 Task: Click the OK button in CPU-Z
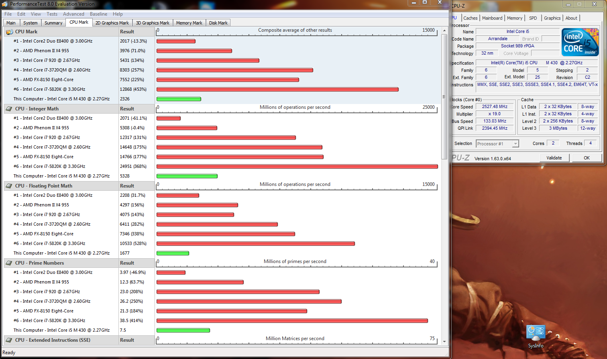587,158
